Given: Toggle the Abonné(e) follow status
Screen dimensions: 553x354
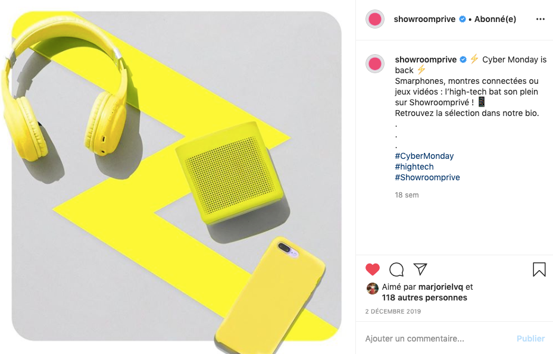Looking at the screenshot, I should (495, 19).
